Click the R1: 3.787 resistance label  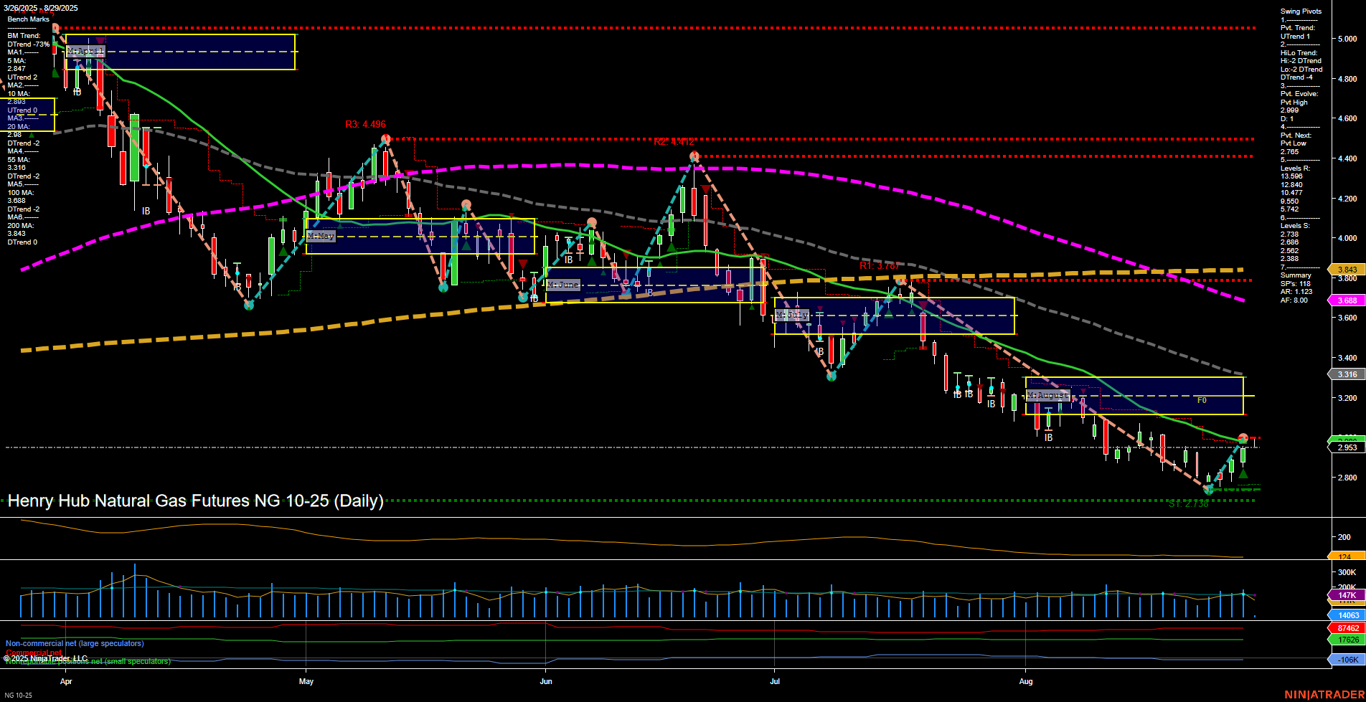click(880, 266)
